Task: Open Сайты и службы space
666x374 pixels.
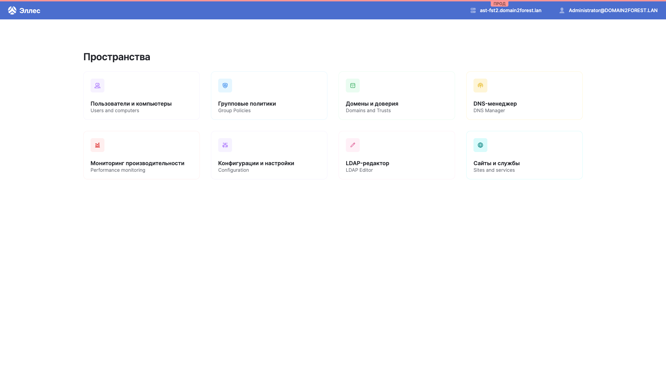Action: (x=524, y=155)
